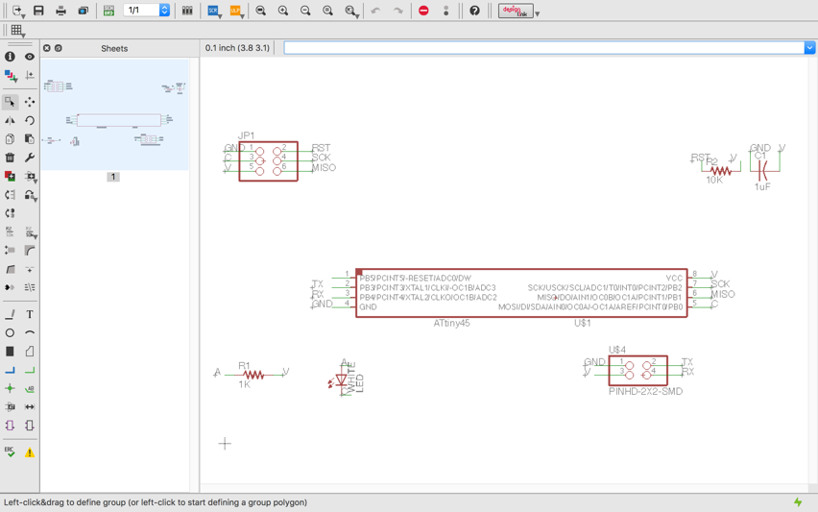
Task: Open the design link dropdown arrow
Action: tap(538, 13)
